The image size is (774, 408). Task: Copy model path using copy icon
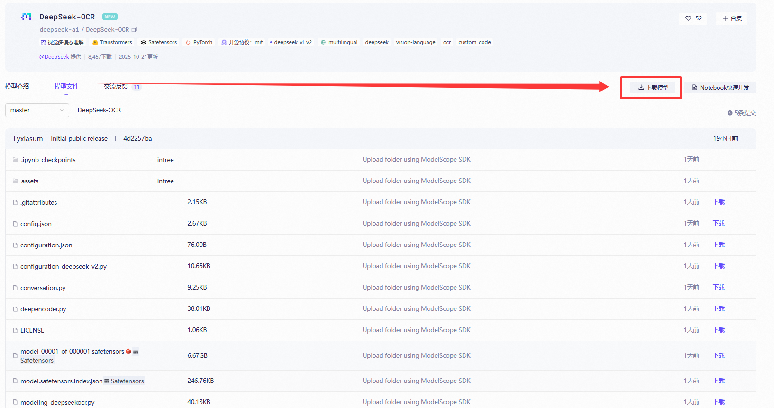click(134, 29)
